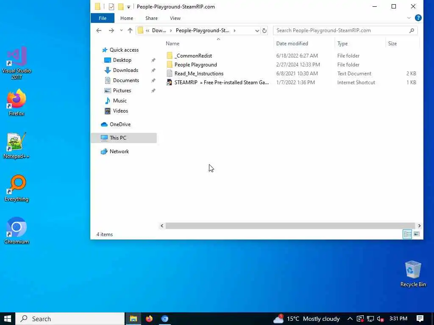Open the Home ribbon tab

point(126,18)
